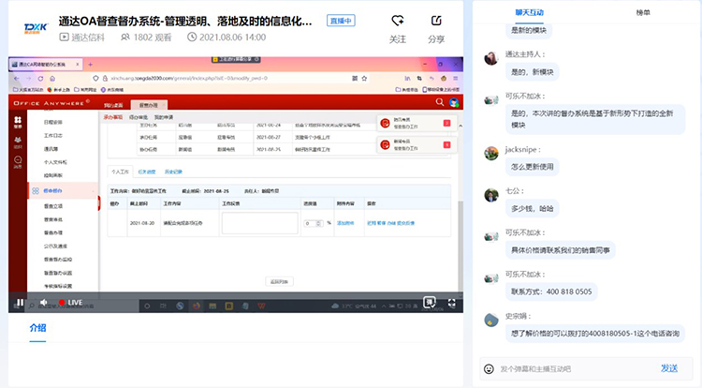This screenshot has height=388, width=702.
Task: Click the chat message 多少钱，哈哈
Action: coord(533,208)
